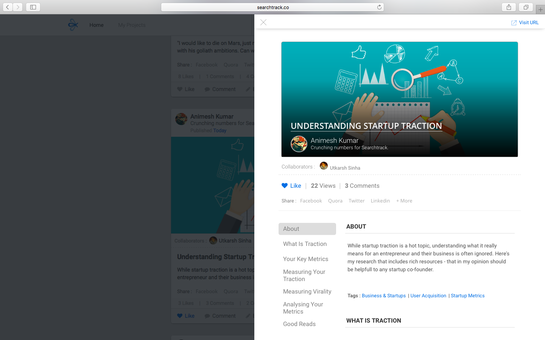Open a new tab with plus button
The width and height of the screenshot is (545, 340).
[x=540, y=9]
